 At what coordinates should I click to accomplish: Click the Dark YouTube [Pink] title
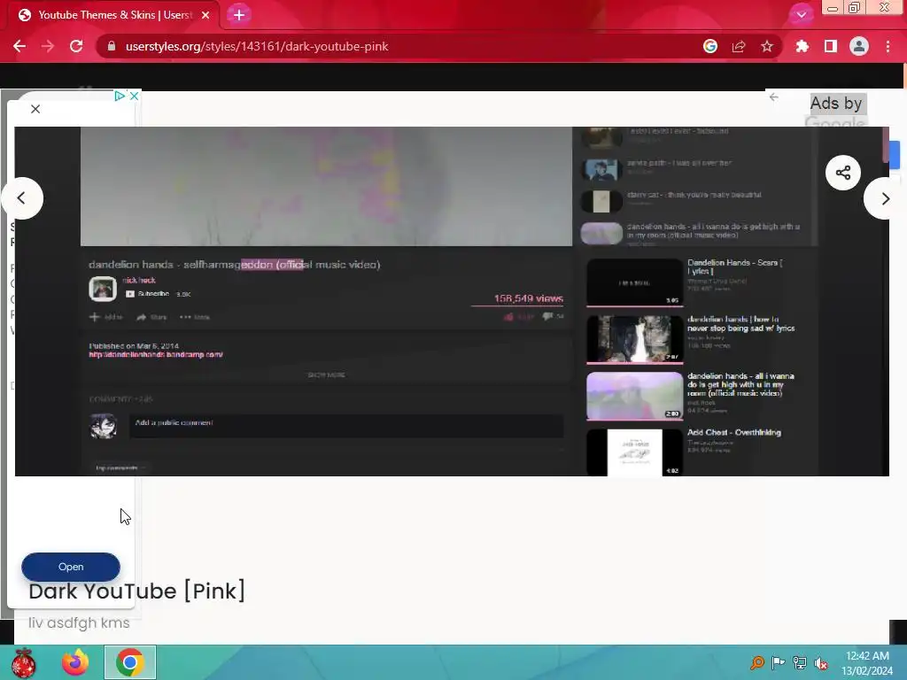(x=136, y=591)
